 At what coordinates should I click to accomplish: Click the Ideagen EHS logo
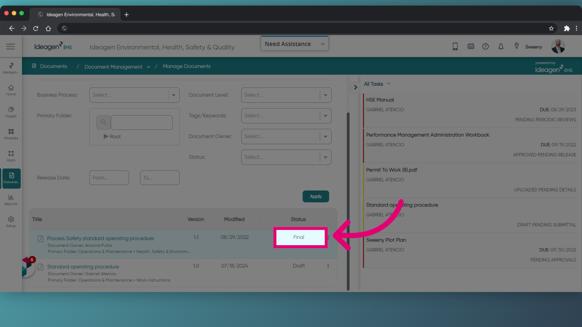[x=53, y=46]
